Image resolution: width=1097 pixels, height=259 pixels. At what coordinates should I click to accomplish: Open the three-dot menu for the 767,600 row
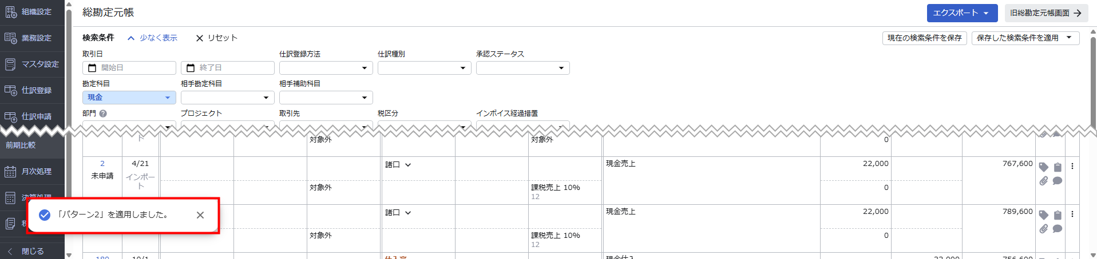1072,166
